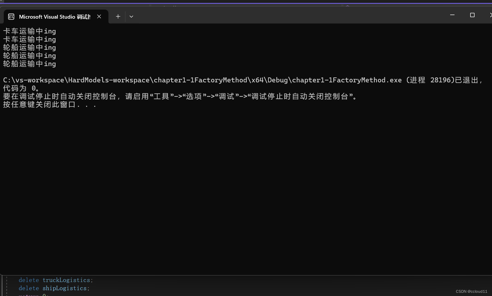Open the terminal profile dropdown arrow
Image resolution: width=492 pixels, height=296 pixels.
131,17
